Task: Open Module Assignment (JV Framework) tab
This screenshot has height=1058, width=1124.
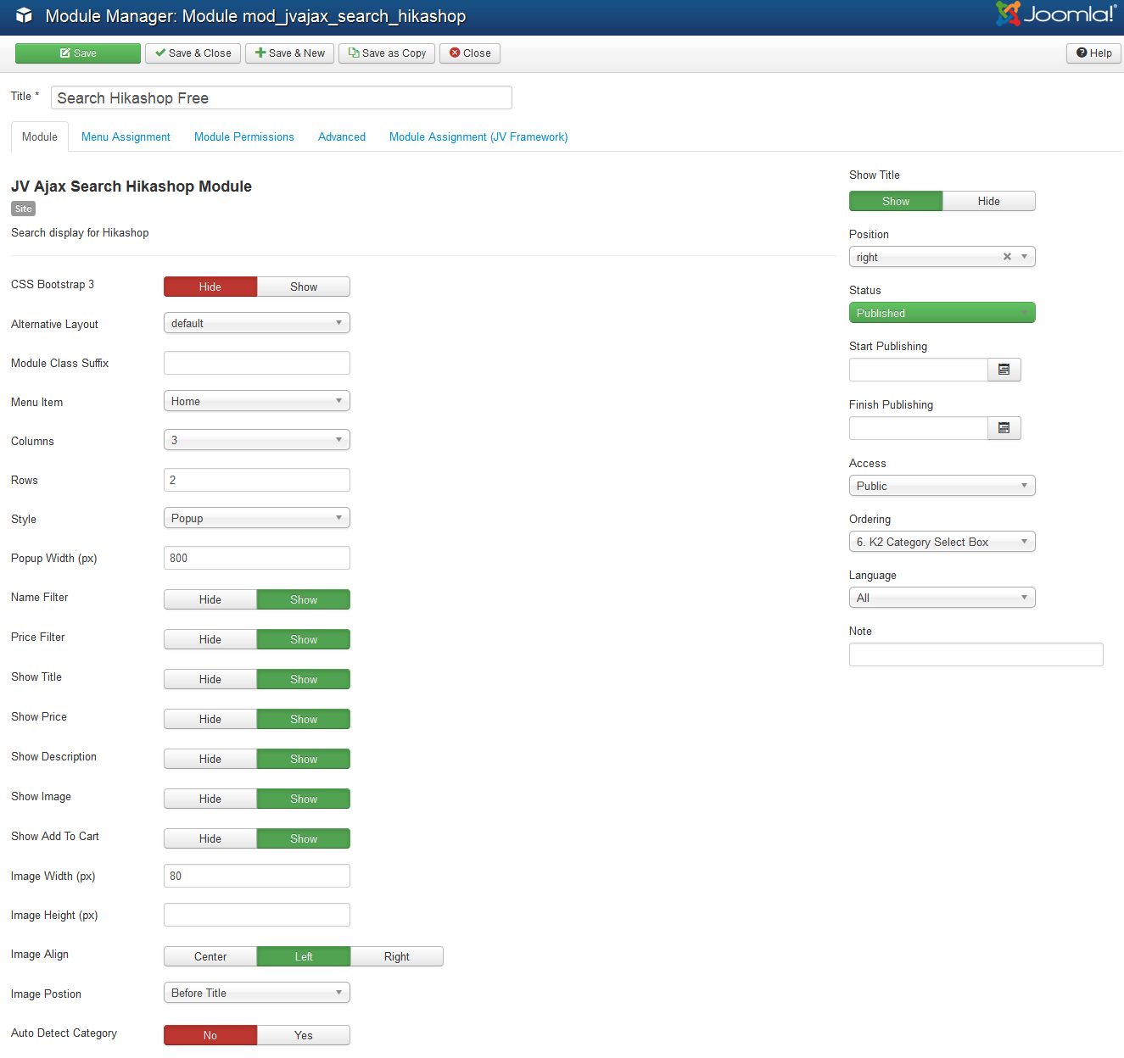Action: pyautogui.click(x=478, y=136)
